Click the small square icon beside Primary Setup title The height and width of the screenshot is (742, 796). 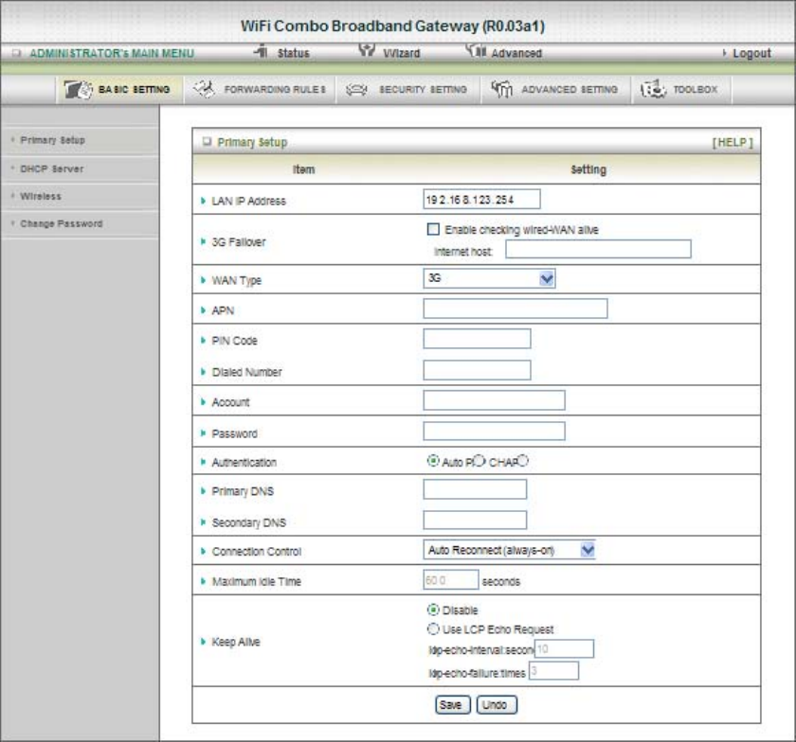coord(207,142)
